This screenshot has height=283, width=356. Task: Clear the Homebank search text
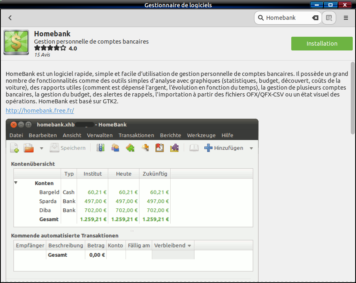315,18
